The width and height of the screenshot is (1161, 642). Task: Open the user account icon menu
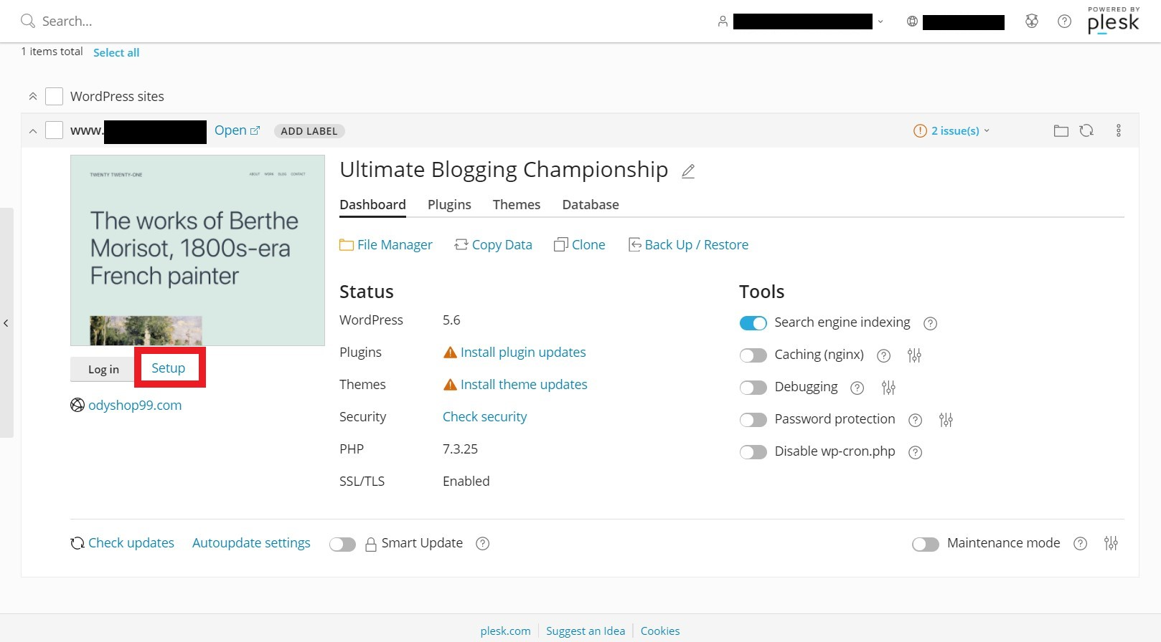(x=723, y=21)
